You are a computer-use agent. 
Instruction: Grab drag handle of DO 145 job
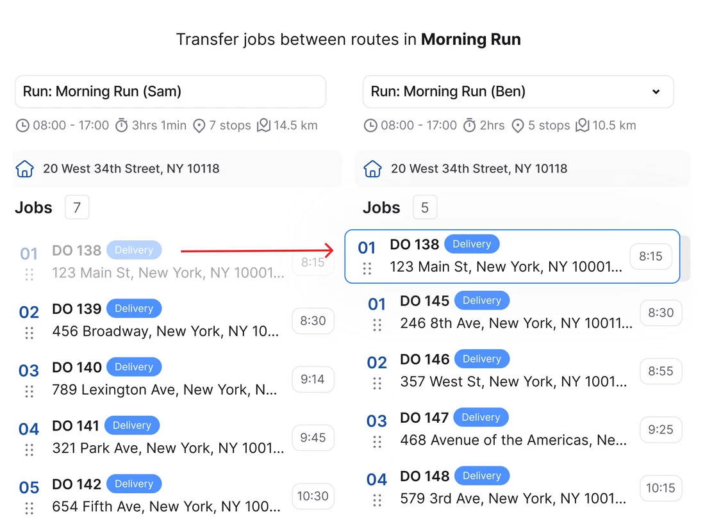coord(377,325)
